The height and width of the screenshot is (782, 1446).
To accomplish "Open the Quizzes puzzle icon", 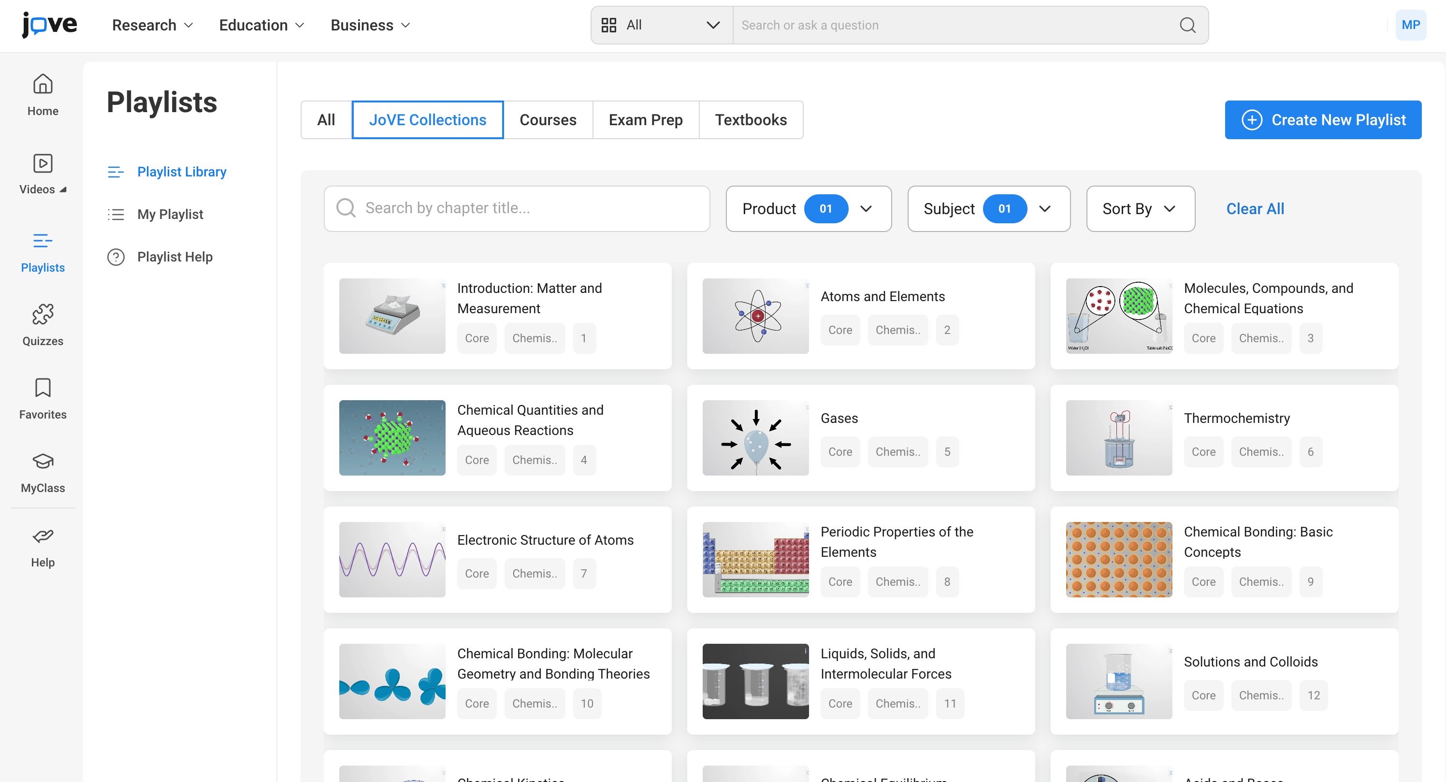I will pos(43,315).
